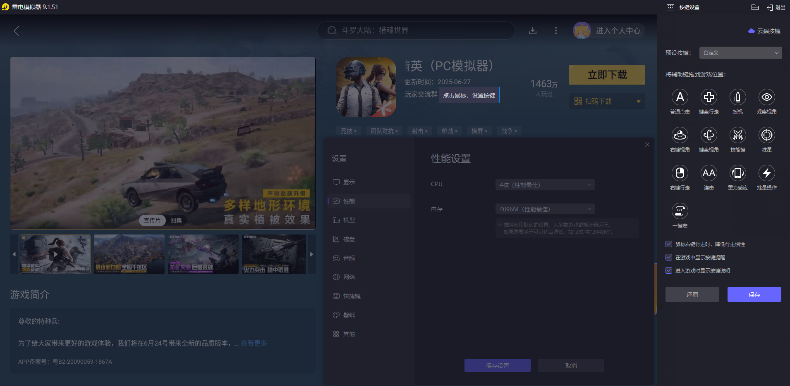Select the 键盘行走 keyboard walk tool
This screenshot has width=790, height=386.
pyautogui.click(x=709, y=97)
